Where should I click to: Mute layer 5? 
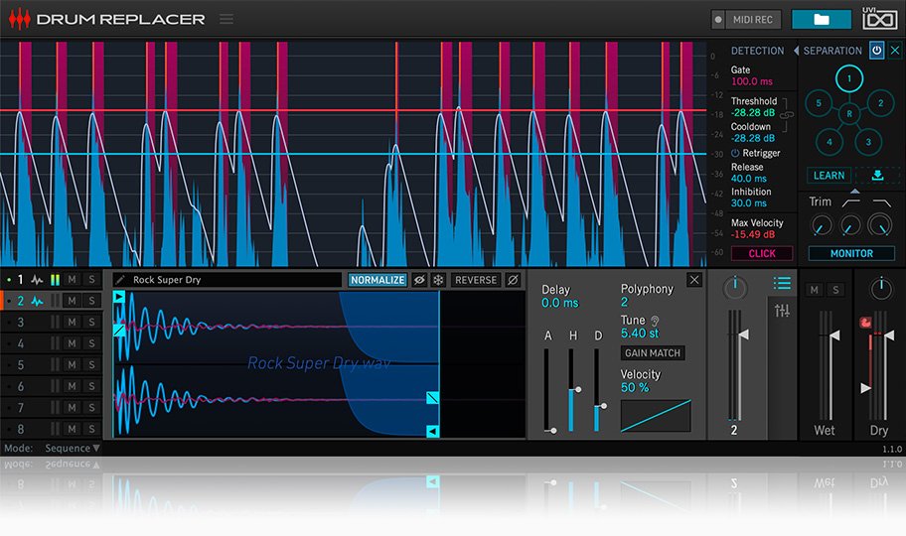point(72,364)
